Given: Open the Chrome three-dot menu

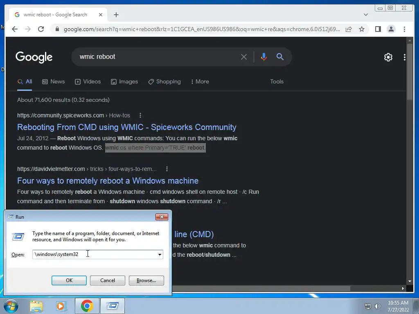Looking at the screenshot, I should [404, 29].
